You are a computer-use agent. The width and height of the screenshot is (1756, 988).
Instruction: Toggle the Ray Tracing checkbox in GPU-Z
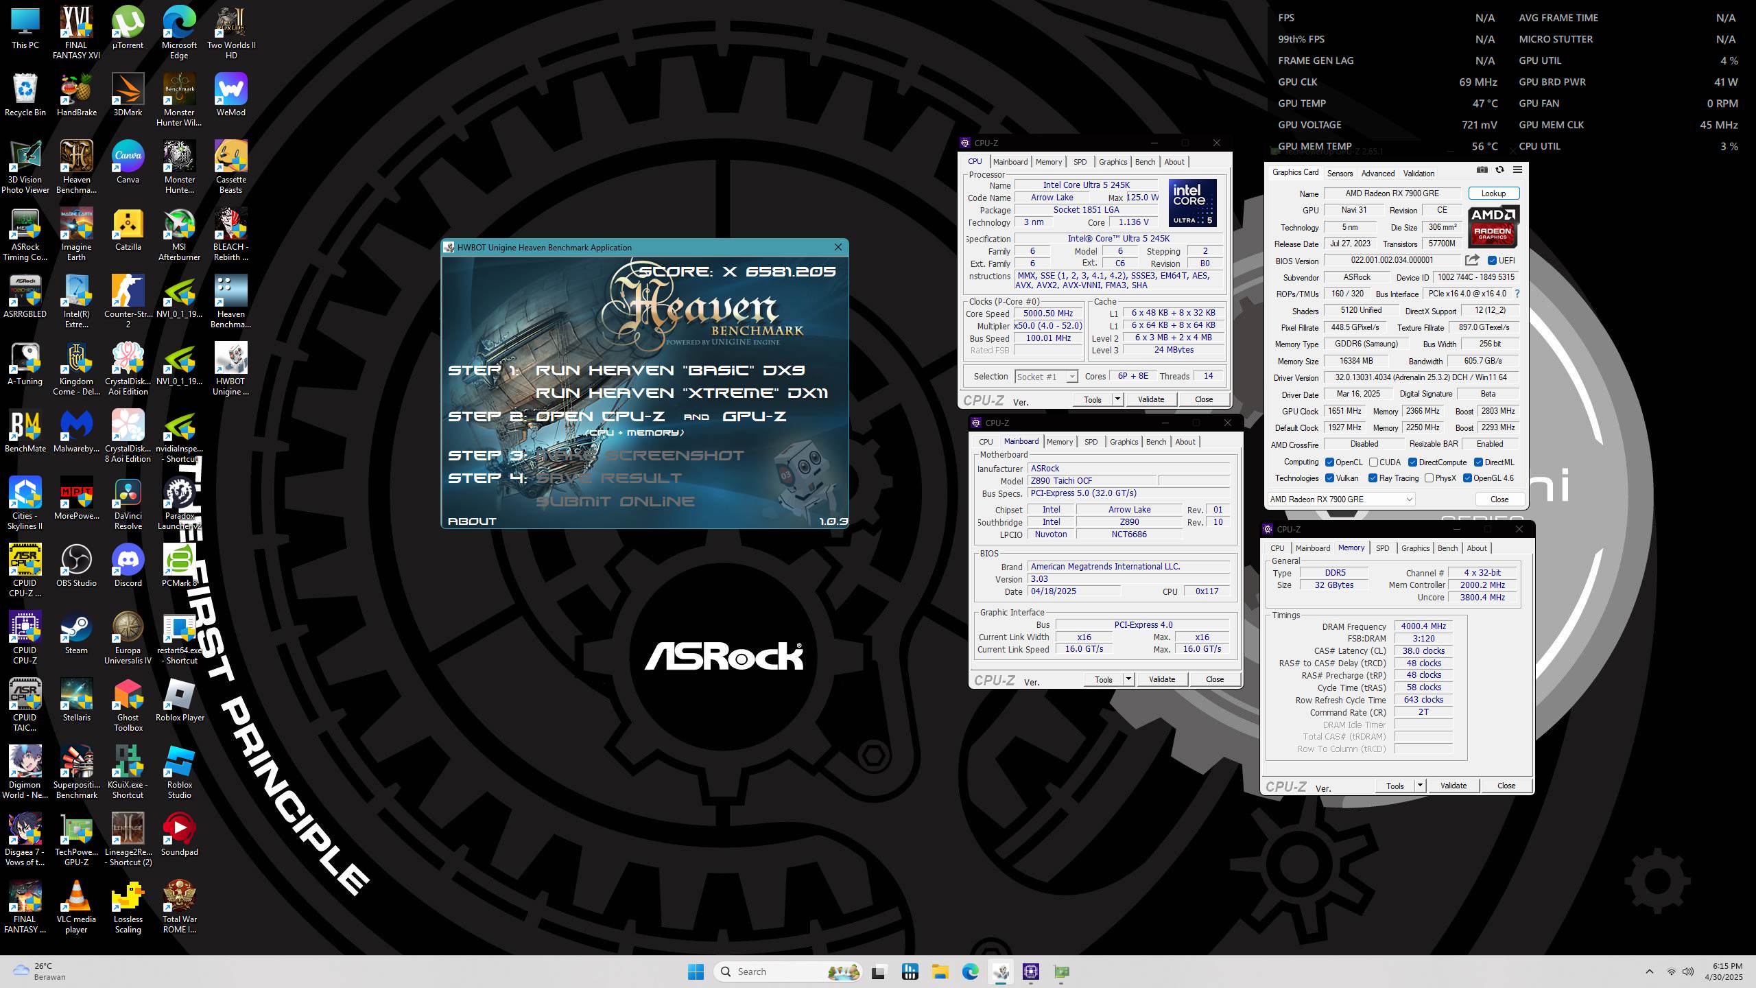coord(1373,478)
